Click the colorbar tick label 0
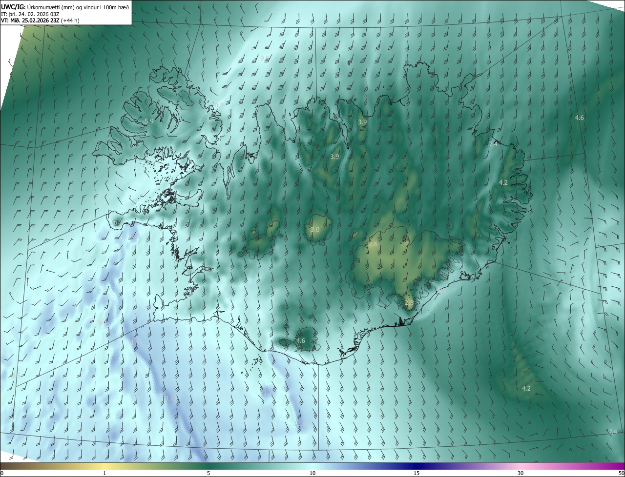This screenshot has height=477, width=625. (2, 473)
